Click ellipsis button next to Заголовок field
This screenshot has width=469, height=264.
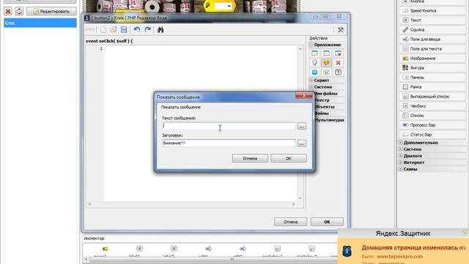pos(301,144)
